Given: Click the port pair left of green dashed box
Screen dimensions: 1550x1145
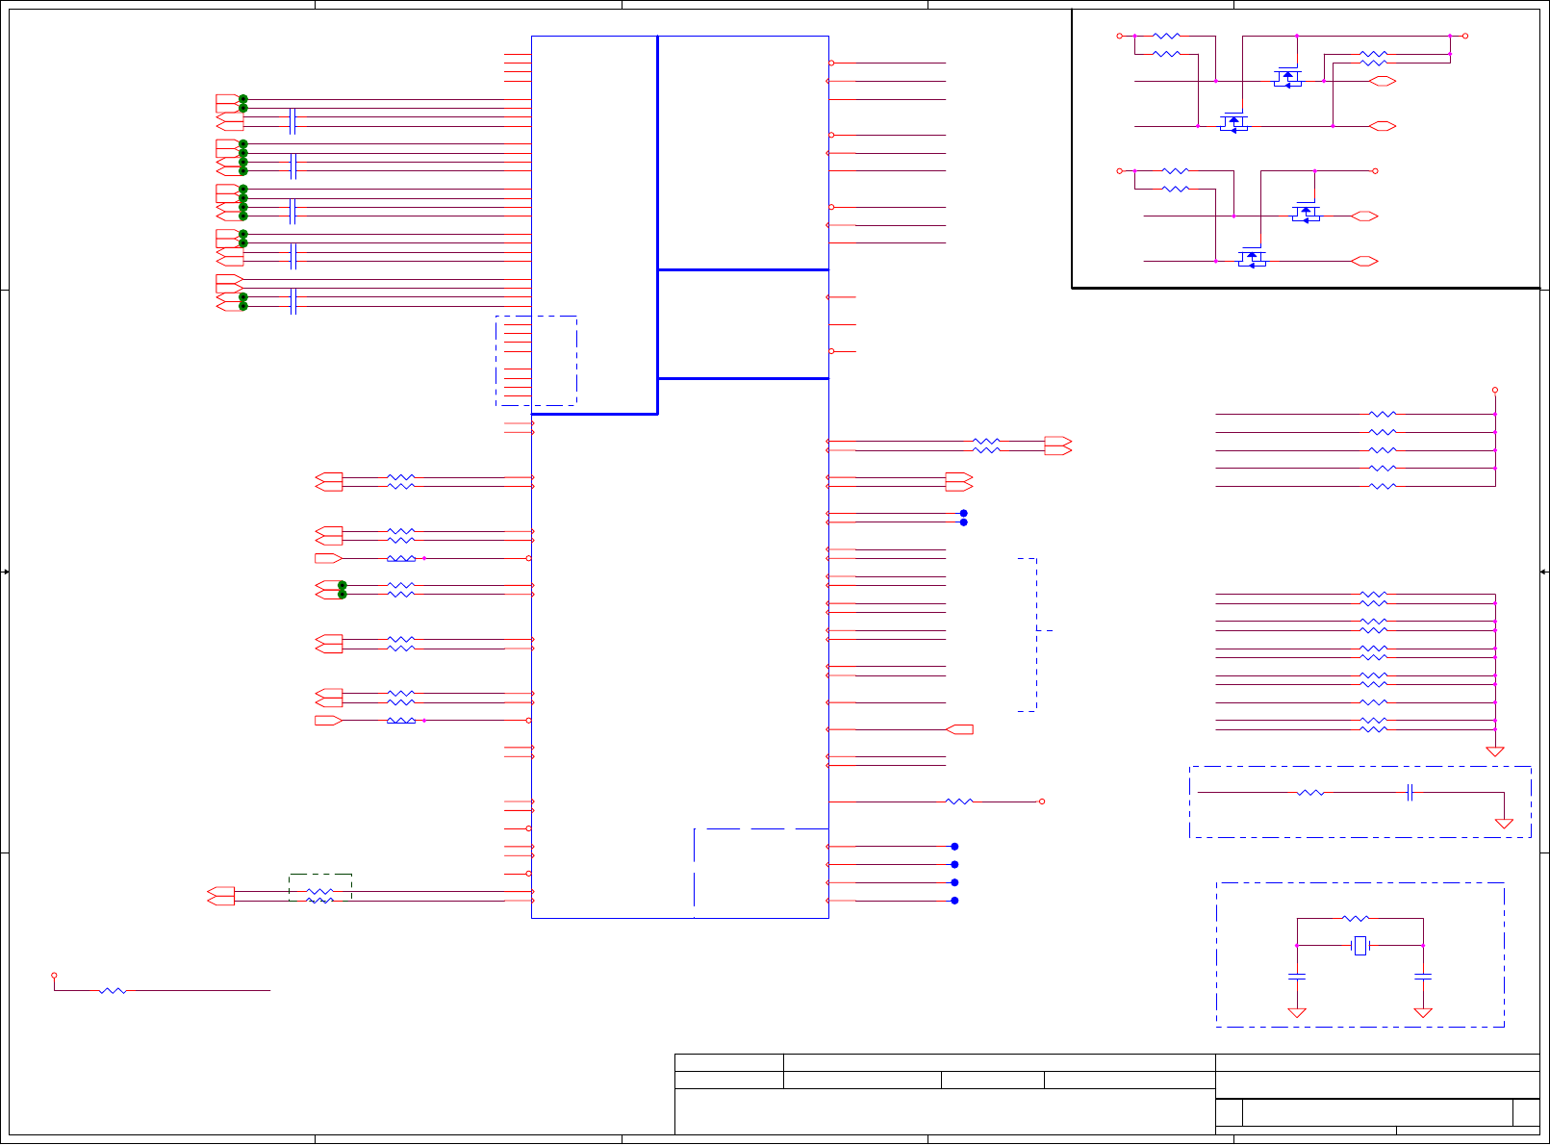Looking at the screenshot, I should (221, 896).
